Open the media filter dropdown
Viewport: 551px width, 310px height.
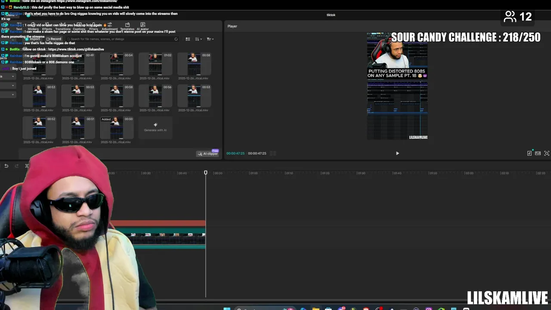point(210,39)
